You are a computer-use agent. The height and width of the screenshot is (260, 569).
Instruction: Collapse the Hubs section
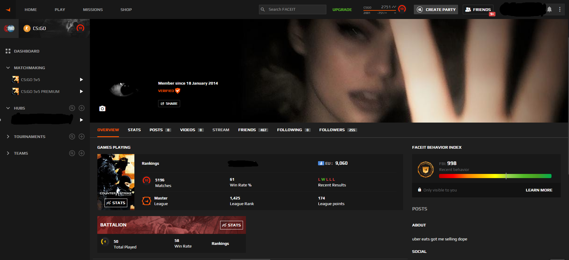click(x=8, y=108)
